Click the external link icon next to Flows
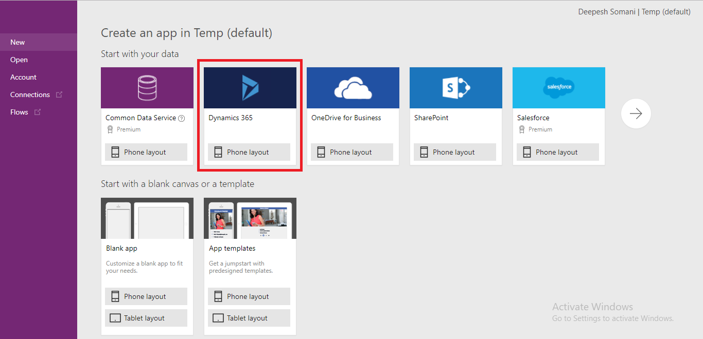 [x=37, y=112]
